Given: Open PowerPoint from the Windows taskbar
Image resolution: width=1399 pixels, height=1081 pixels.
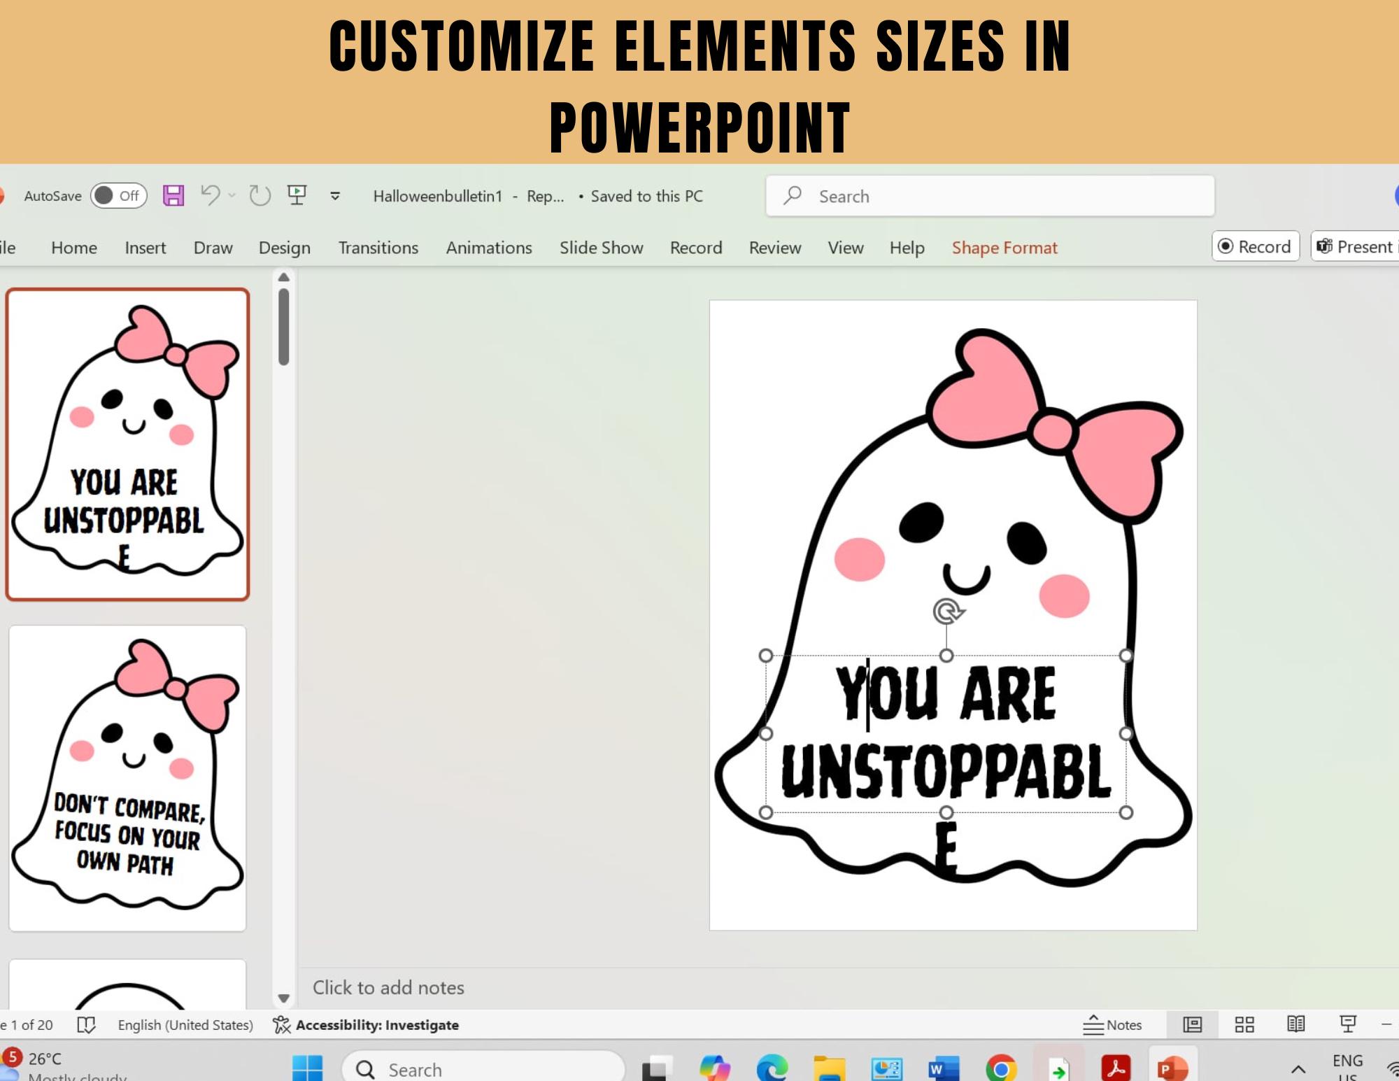Looking at the screenshot, I should click(1172, 1068).
